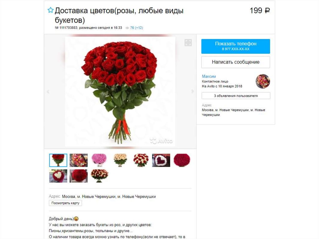
Task: Show previous photo with left arrow
Action: (x=48, y=92)
